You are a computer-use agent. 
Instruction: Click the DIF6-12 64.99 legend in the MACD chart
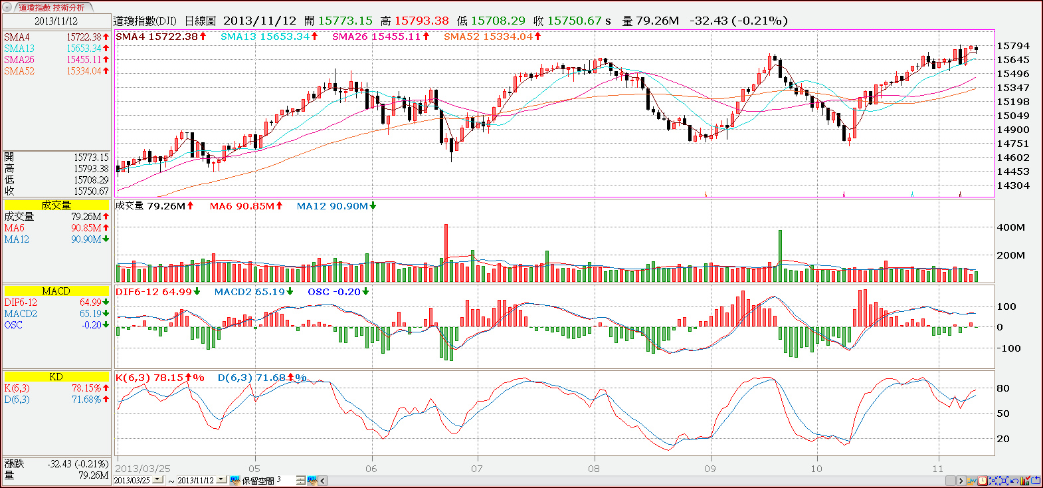pyautogui.click(x=157, y=292)
